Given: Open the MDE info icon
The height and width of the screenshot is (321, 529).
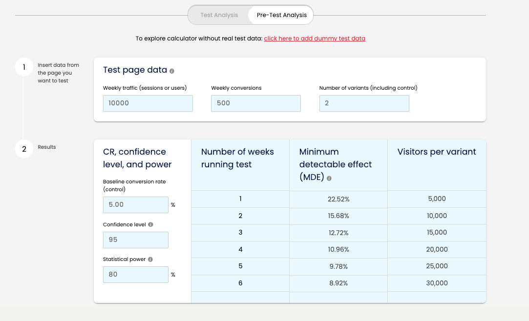Looking at the screenshot, I should 329,179.
